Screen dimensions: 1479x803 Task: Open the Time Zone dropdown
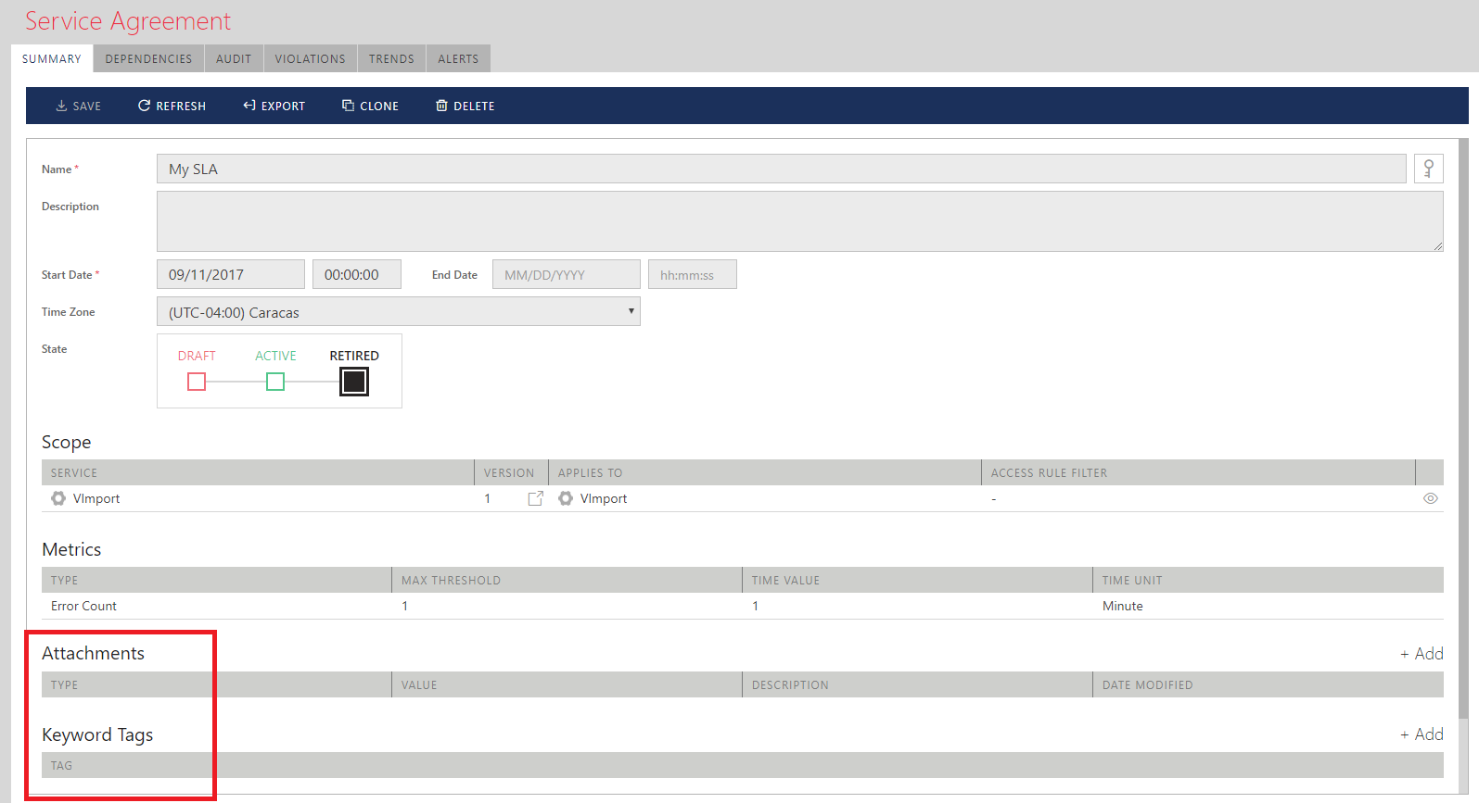(398, 312)
